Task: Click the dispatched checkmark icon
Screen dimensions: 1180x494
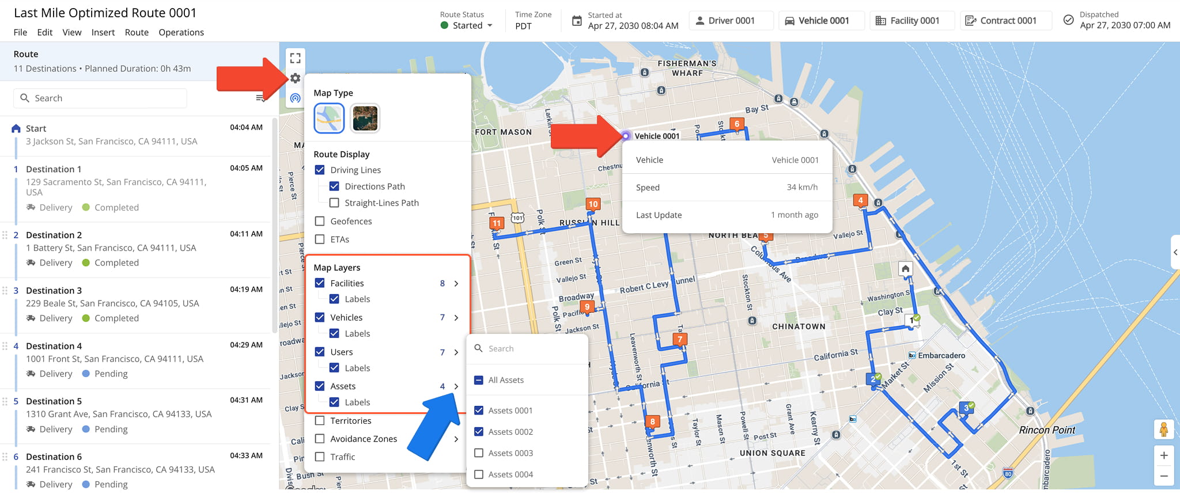Action: (1068, 20)
